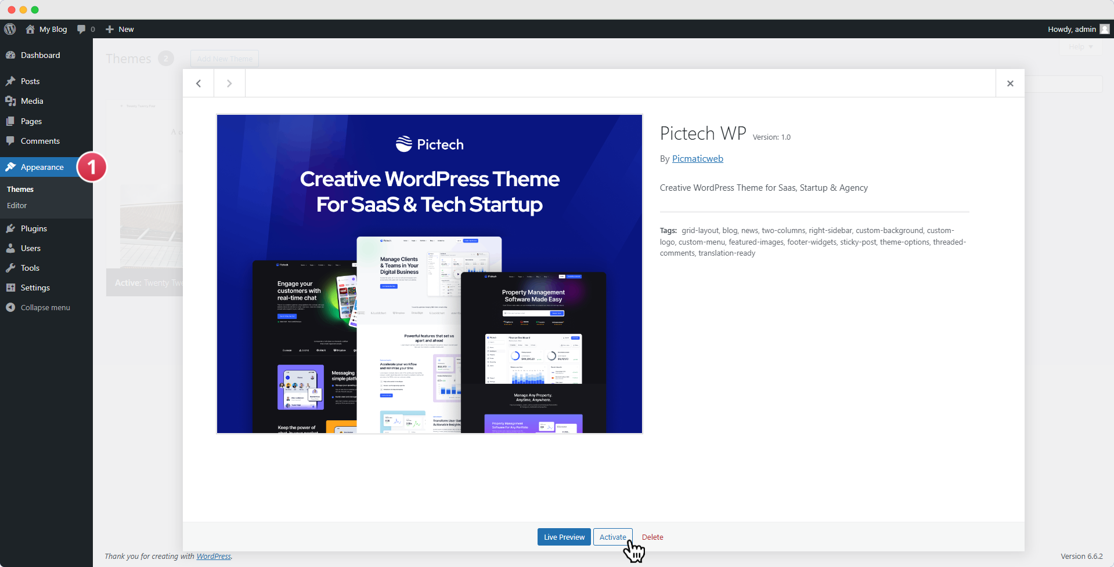Show next theme with right chevron
This screenshot has width=1114, height=567.
click(x=229, y=83)
